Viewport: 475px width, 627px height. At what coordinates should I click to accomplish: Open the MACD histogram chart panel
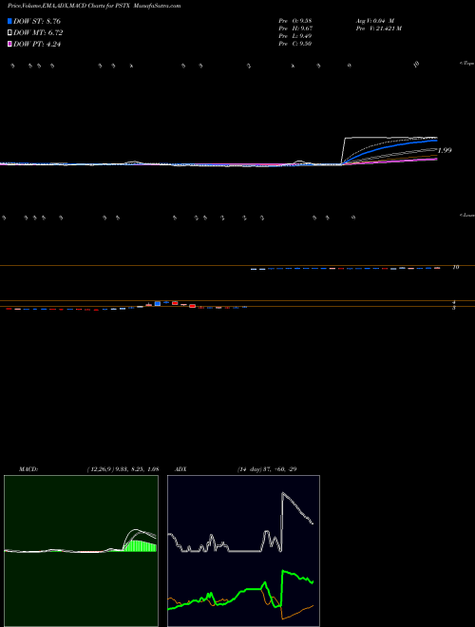coord(81,551)
